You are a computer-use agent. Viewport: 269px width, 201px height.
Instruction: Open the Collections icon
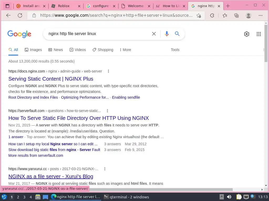[x=236, y=15]
